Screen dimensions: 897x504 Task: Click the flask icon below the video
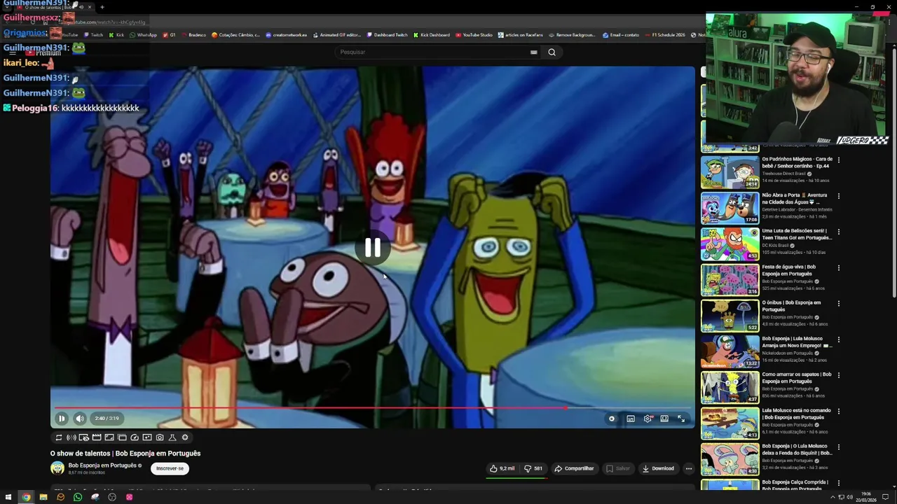[172, 437]
